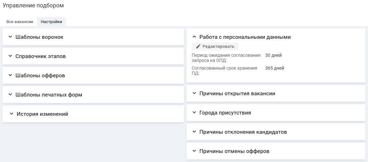Expand the Причины отклонения кандидатов section title
368x162 pixels.
click(x=243, y=132)
